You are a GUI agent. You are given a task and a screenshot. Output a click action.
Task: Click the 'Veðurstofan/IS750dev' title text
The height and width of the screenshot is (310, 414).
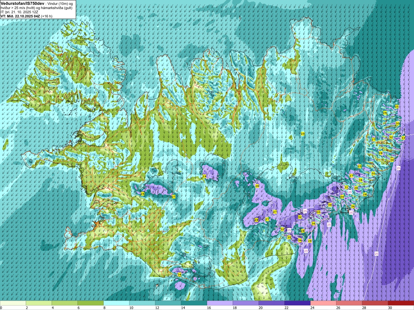click(23, 3)
